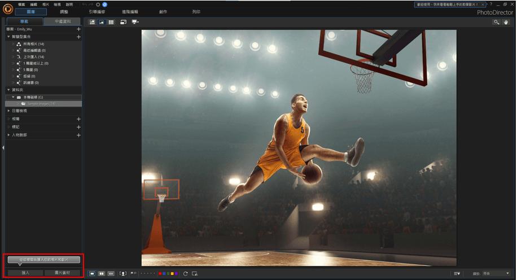The width and height of the screenshot is (517, 280).
Task: Open the sort options dropdown icon
Action: click(457, 273)
